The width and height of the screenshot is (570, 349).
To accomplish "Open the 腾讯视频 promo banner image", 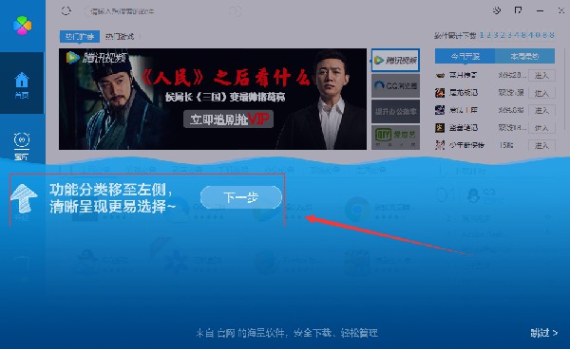I will pyautogui.click(x=213, y=99).
